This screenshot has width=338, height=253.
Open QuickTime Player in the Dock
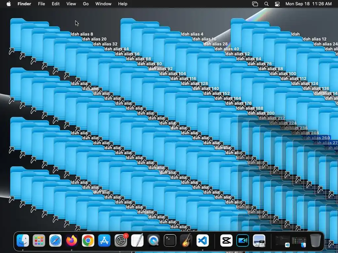[153, 240]
